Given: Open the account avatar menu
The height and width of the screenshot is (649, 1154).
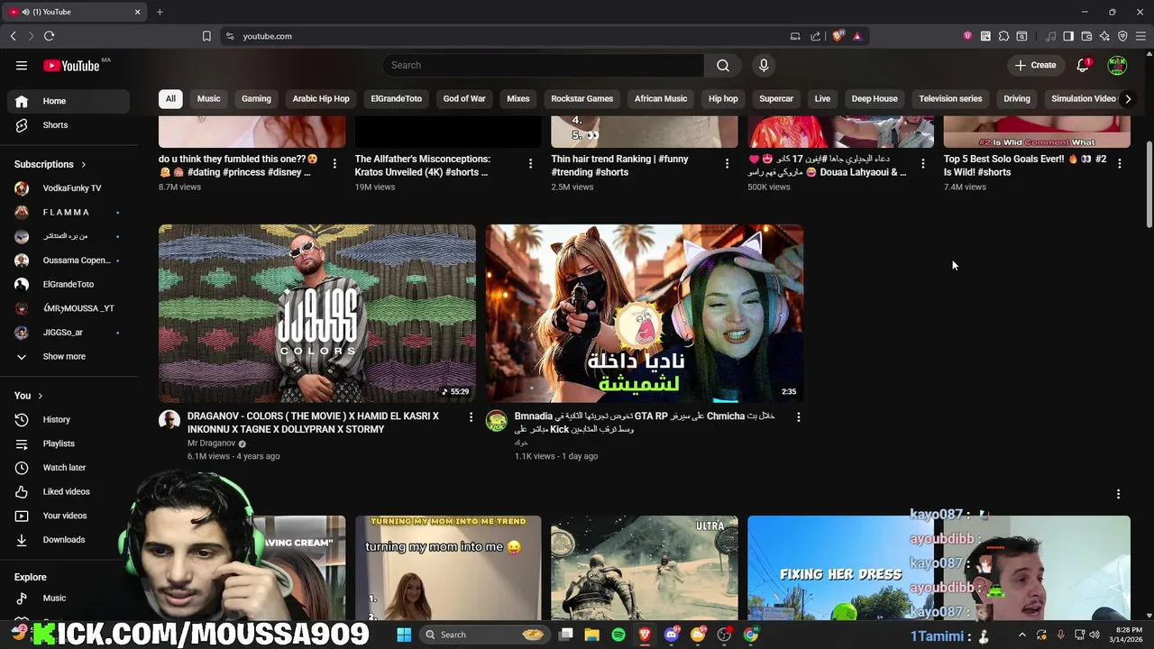Looking at the screenshot, I should [x=1117, y=65].
